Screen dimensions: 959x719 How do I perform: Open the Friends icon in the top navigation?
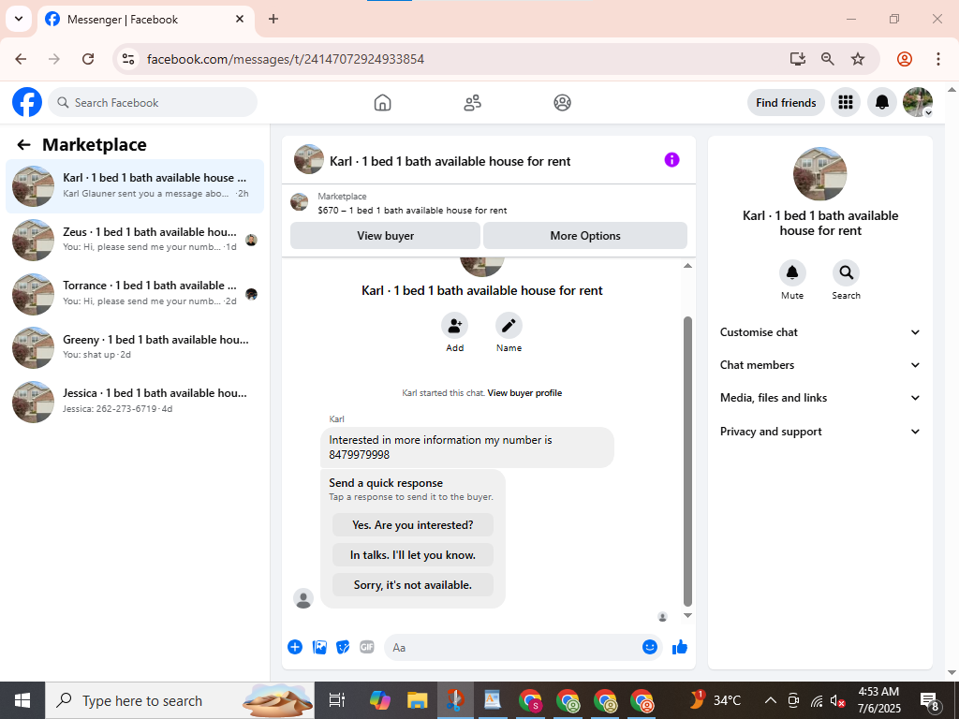(x=472, y=102)
